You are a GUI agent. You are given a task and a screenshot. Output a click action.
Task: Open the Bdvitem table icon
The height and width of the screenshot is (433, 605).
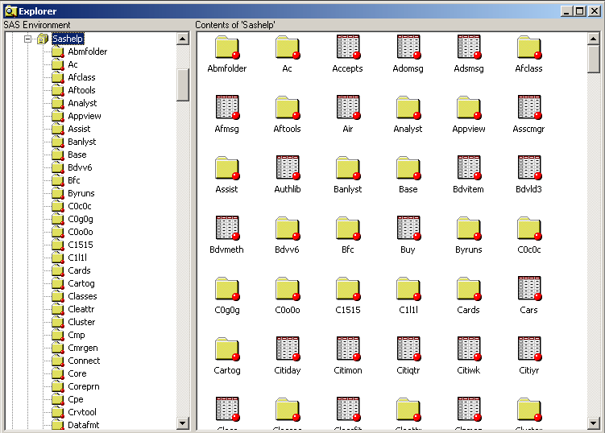(x=469, y=167)
